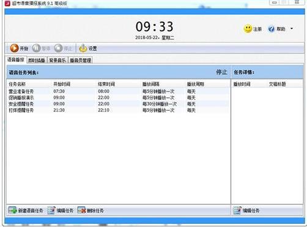Open the 背景音乐 background music tab

(x=57, y=61)
